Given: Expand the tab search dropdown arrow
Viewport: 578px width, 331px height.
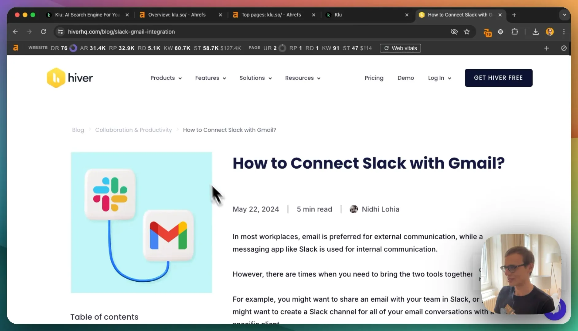Looking at the screenshot, I should click(565, 15).
